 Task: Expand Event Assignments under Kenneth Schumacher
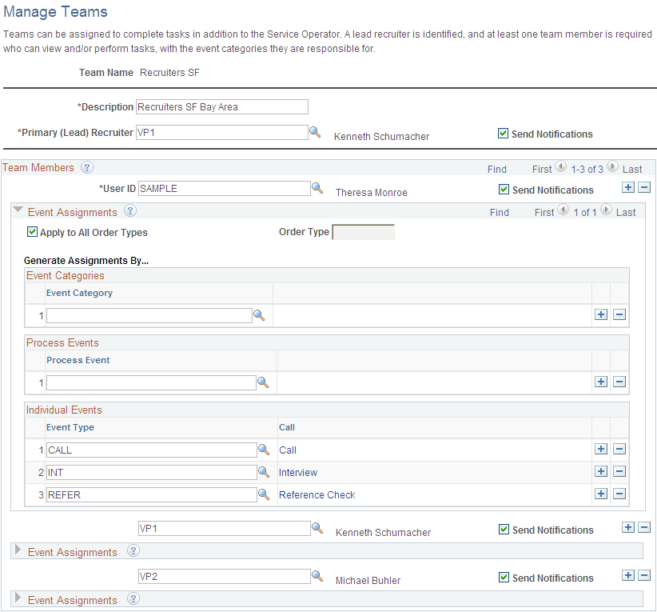(x=18, y=550)
